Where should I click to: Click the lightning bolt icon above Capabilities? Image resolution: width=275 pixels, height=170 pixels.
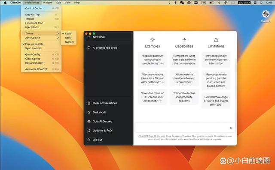click(184, 40)
